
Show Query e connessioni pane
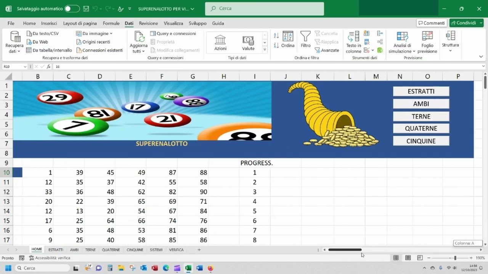pyautogui.click(x=173, y=33)
